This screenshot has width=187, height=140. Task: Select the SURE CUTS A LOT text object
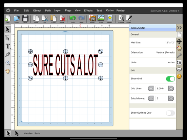point(65,65)
